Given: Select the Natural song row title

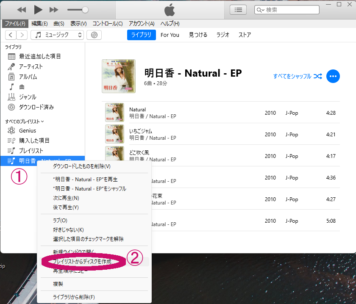Looking at the screenshot, I should 138,110.
